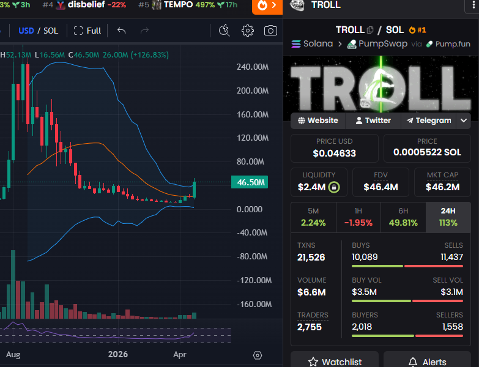The image size is (479, 367).
Task: Click the PumpSwap DEX link
Action: coord(377,43)
